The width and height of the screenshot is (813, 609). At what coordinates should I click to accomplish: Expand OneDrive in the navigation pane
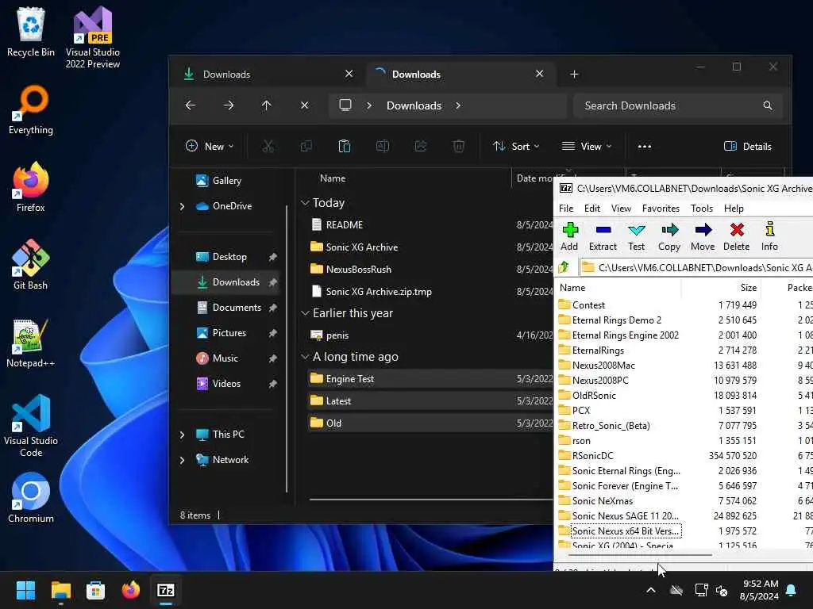tap(182, 206)
